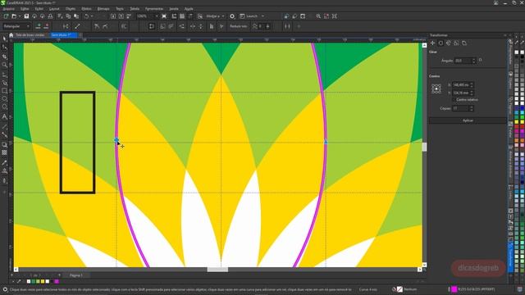Click the Y center value field
The height and width of the screenshot is (295, 525).
pos(461,93)
